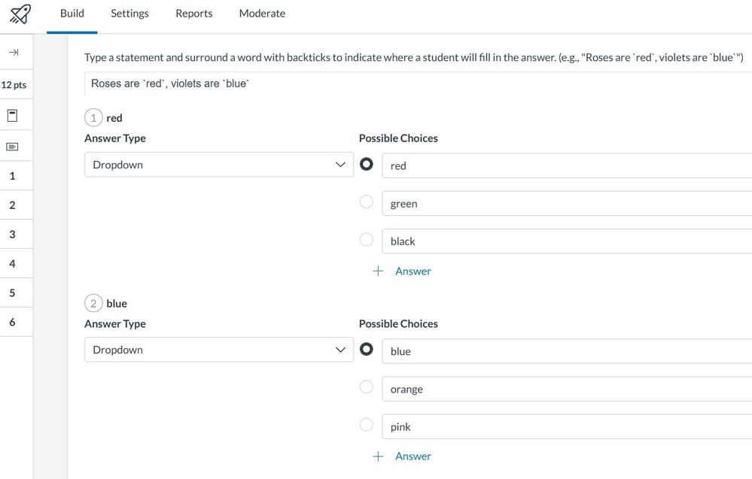752x479 pixels.
Task: Click plus icon to add answer for blue
Action: 378,456
